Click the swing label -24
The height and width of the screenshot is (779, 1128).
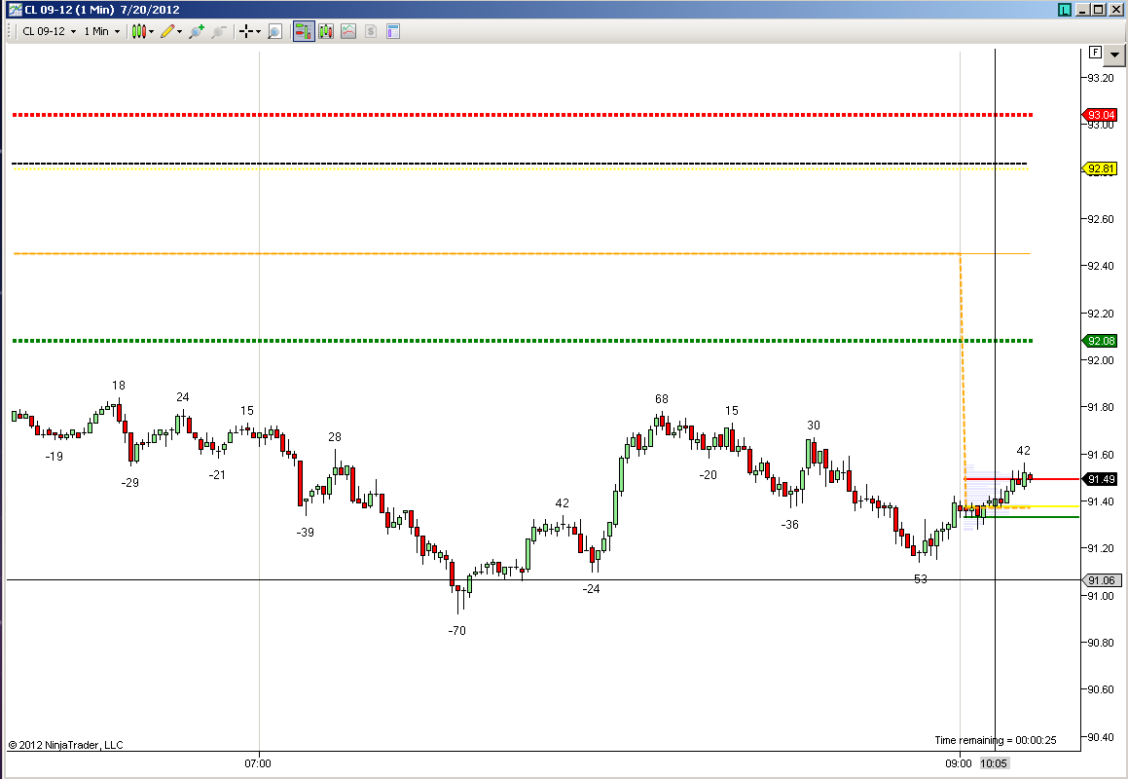591,589
